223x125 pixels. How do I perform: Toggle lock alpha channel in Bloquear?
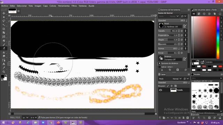(x=176, y=86)
